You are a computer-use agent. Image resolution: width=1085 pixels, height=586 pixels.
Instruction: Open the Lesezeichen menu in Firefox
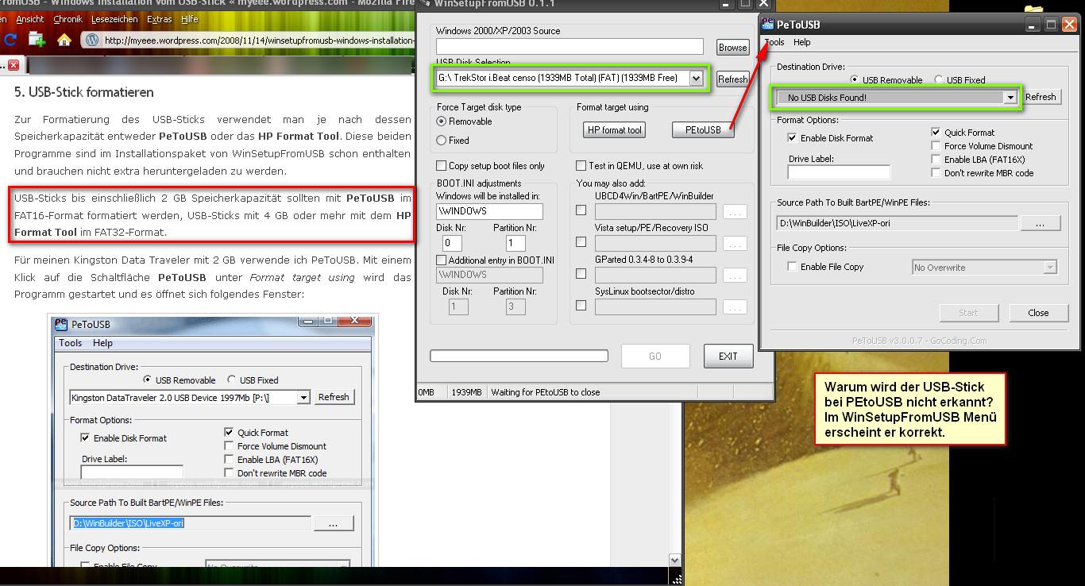115,19
